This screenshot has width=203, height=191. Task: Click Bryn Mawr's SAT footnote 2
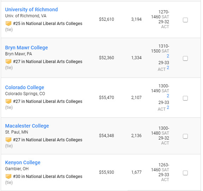(x=168, y=56)
